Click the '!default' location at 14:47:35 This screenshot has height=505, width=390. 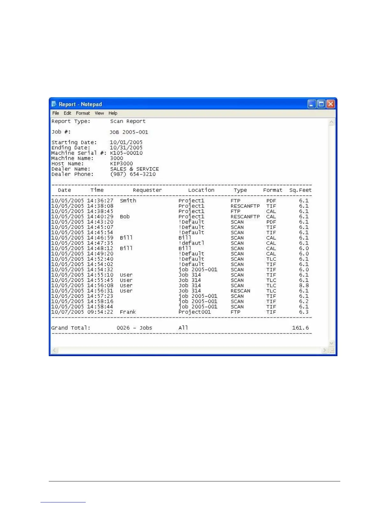coord(191,243)
